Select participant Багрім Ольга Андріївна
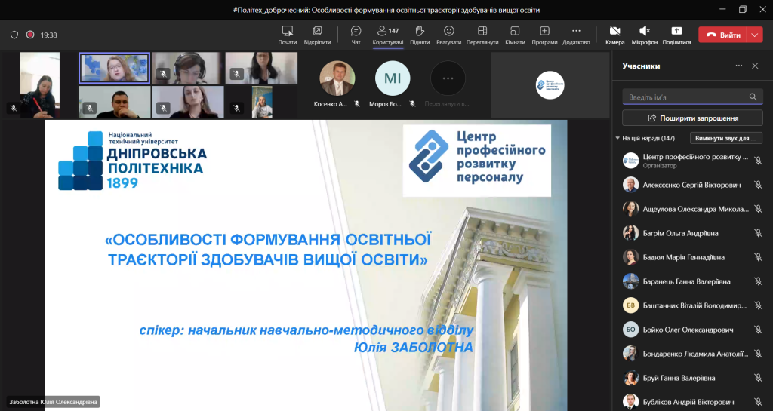The image size is (773, 411). [692, 233]
